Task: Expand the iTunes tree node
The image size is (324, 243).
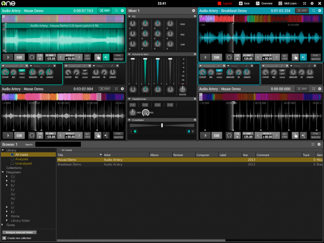Action: [2, 225]
